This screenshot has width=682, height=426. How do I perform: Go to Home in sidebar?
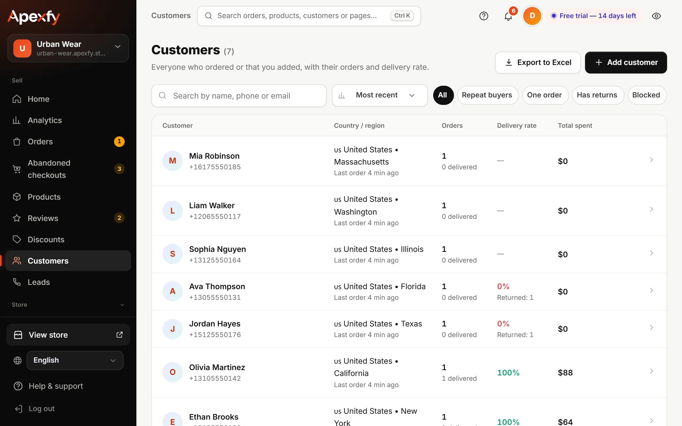68,99
